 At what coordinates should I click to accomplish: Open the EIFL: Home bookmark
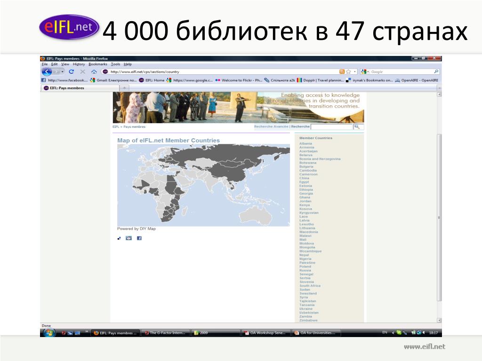[152, 80]
